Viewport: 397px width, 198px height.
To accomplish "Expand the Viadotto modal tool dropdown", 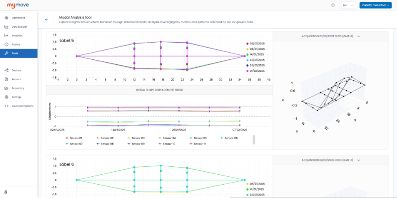I will [376, 5].
